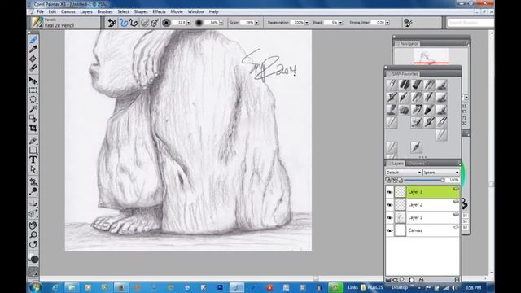Select the Magnifier tool
The height and width of the screenshot is (293, 521).
(x=33, y=235)
